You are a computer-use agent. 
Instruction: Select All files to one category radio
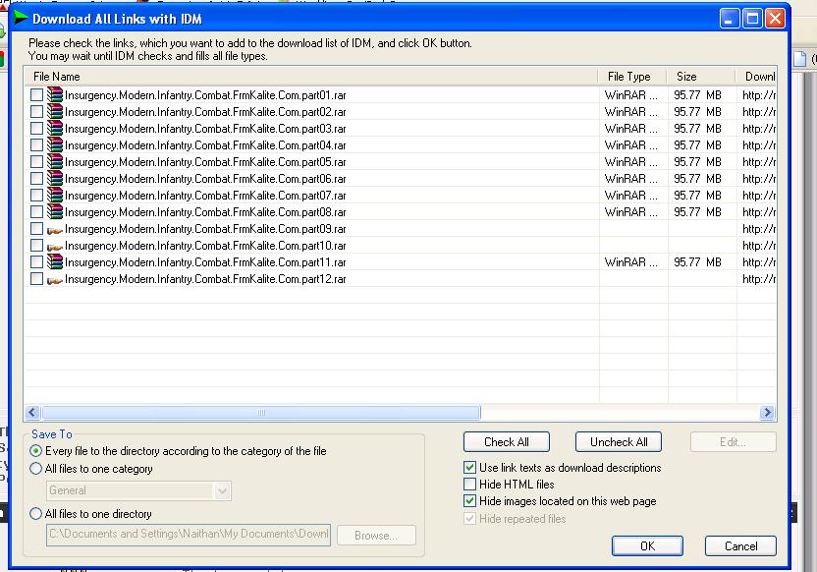pos(36,468)
